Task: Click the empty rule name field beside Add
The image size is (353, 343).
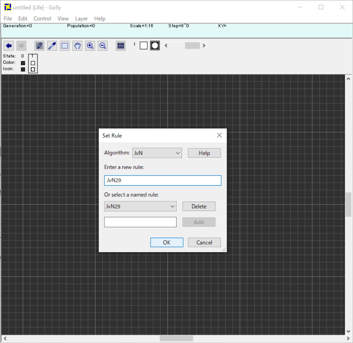Action: [140, 222]
